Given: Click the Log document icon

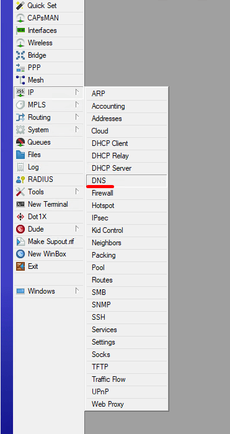Looking at the screenshot, I should 20,167.
